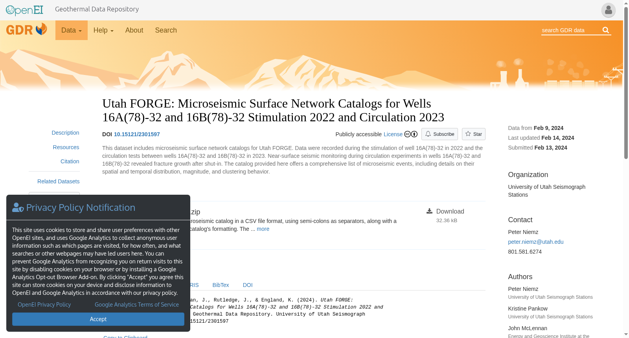This screenshot has width=629, height=338.
Task: Click the phone number 801.581.6274
Action: (x=525, y=252)
